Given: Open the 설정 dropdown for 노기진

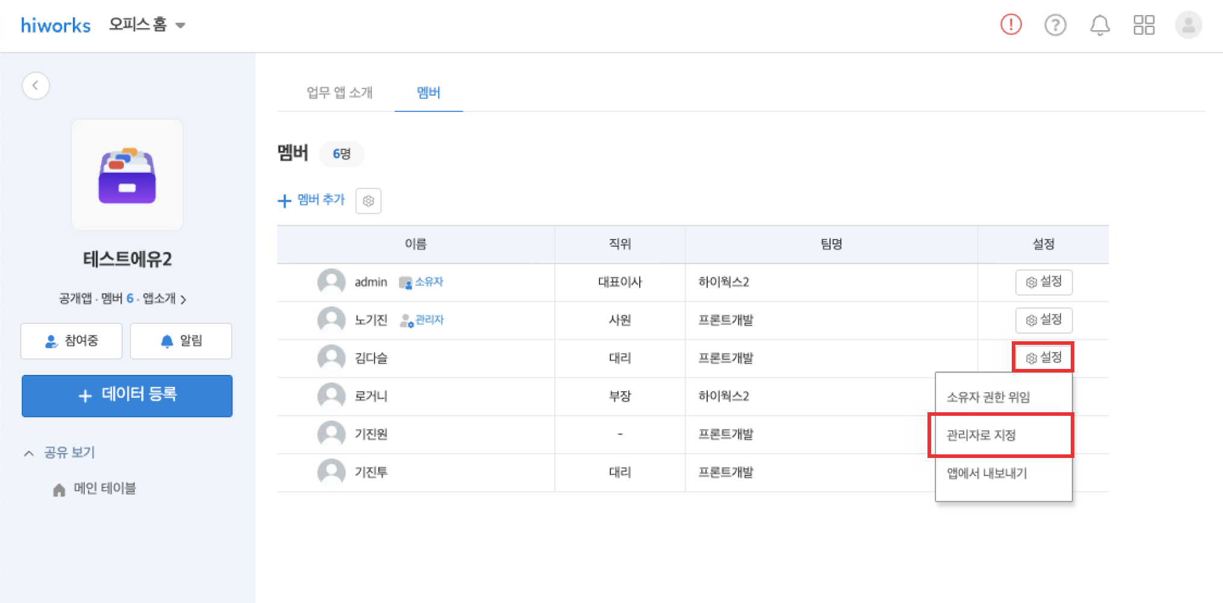Looking at the screenshot, I should click(1044, 320).
